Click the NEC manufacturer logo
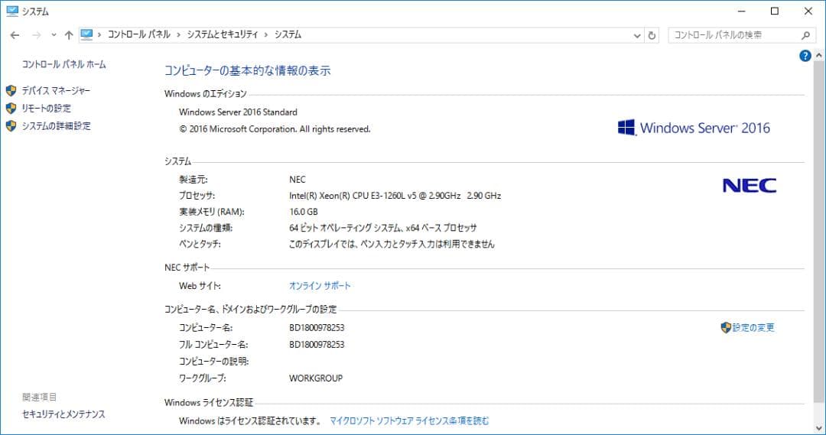826x435 pixels. tap(749, 185)
